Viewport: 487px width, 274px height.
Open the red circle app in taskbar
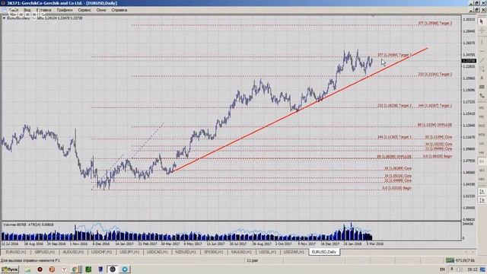click(x=40, y=269)
